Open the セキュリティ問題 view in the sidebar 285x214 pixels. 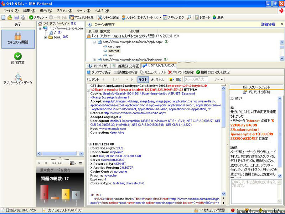coord(18,39)
